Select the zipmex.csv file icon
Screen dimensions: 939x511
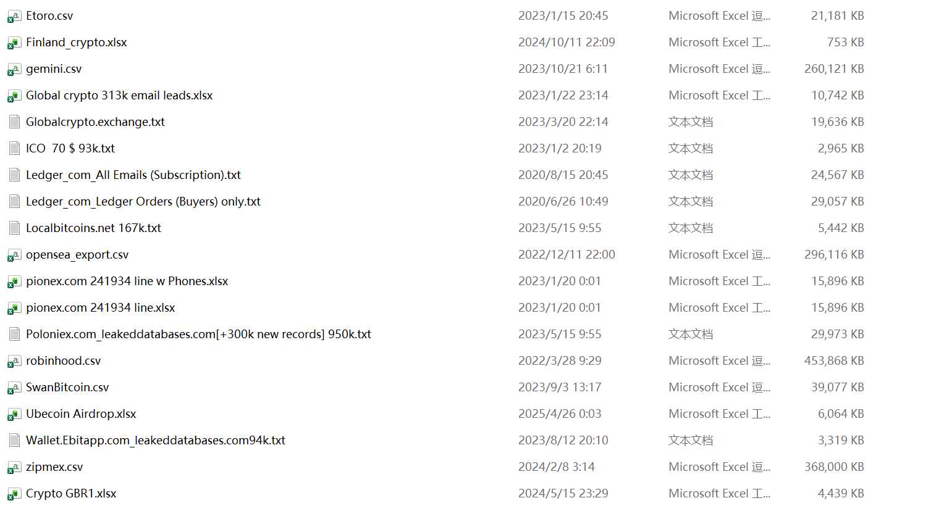[x=14, y=468]
